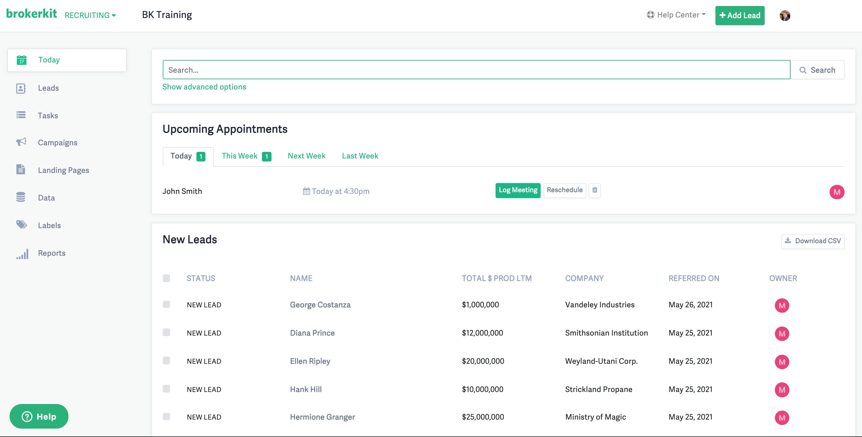Click the Vandeley Industries company cell
The image size is (862, 437).
(600, 305)
